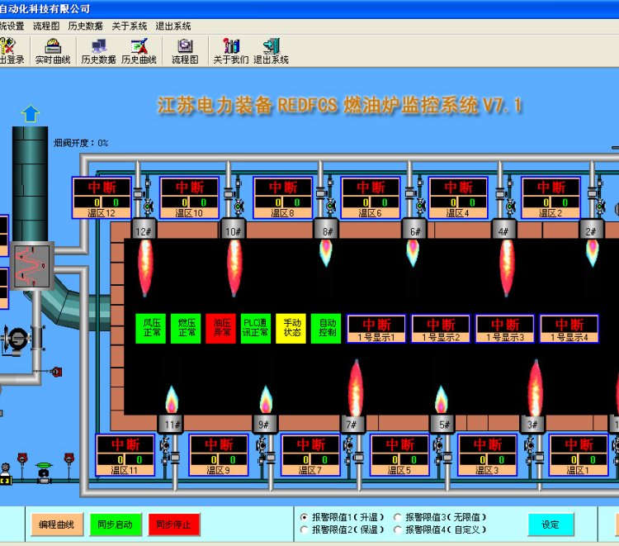
Task: Click the 燃压正常 status indicator
Action: (x=186, y=328)
